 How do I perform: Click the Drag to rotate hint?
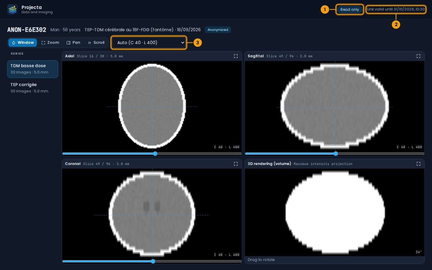coord(261,260)
